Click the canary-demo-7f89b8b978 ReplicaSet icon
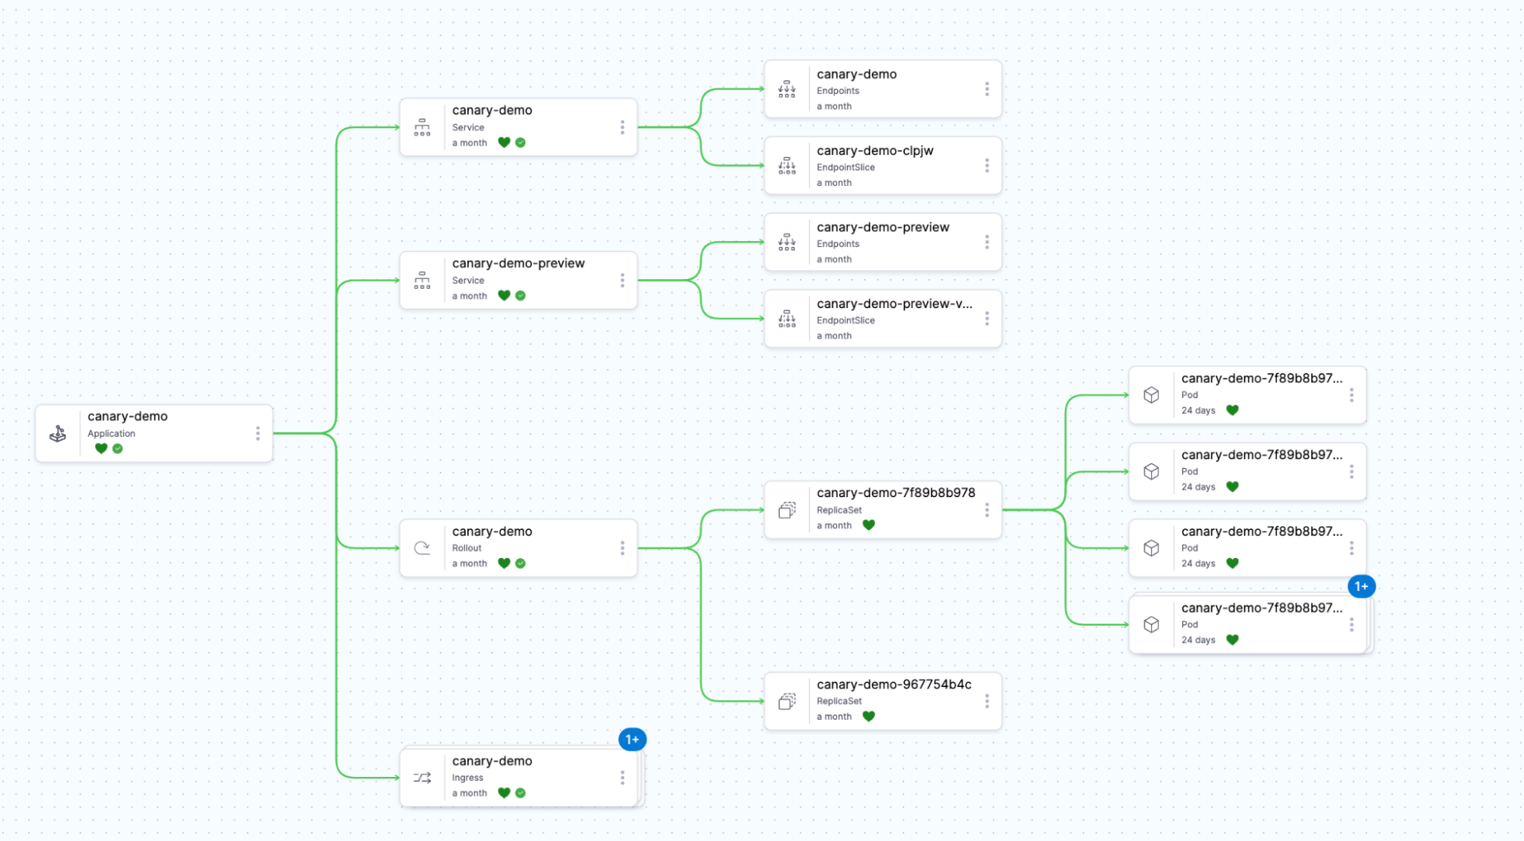The height and width of the screenshot is (841, 1524). [x=787, y=510]
